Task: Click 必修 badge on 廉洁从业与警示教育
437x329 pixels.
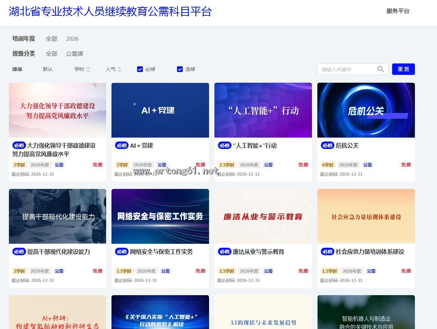Action: [224, 252]
